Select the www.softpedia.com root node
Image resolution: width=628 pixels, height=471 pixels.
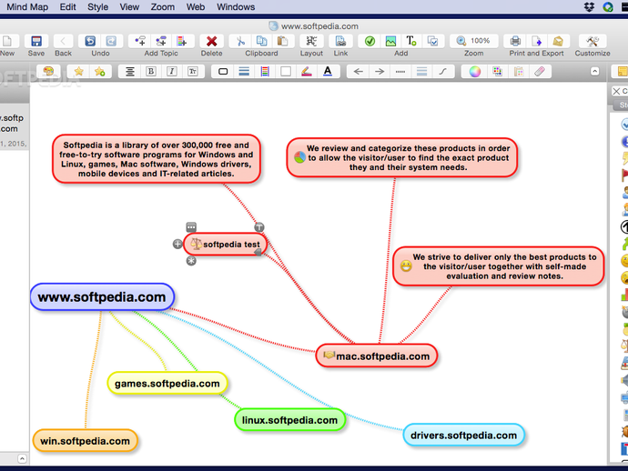(x=102, y=297)
